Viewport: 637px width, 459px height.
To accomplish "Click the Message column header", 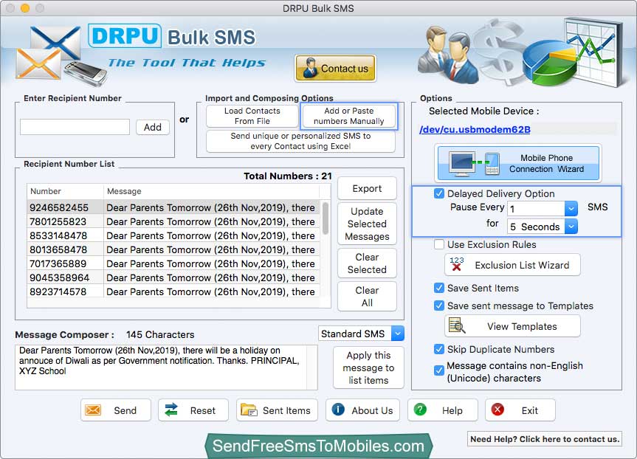I will point(212,191).
